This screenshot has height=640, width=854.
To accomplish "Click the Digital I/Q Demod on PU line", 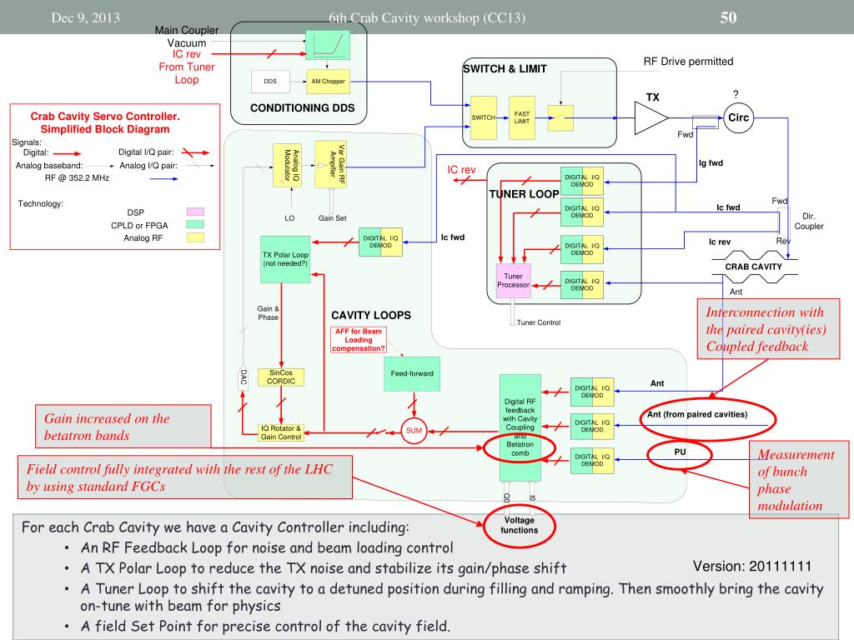I will coord(592,460).
